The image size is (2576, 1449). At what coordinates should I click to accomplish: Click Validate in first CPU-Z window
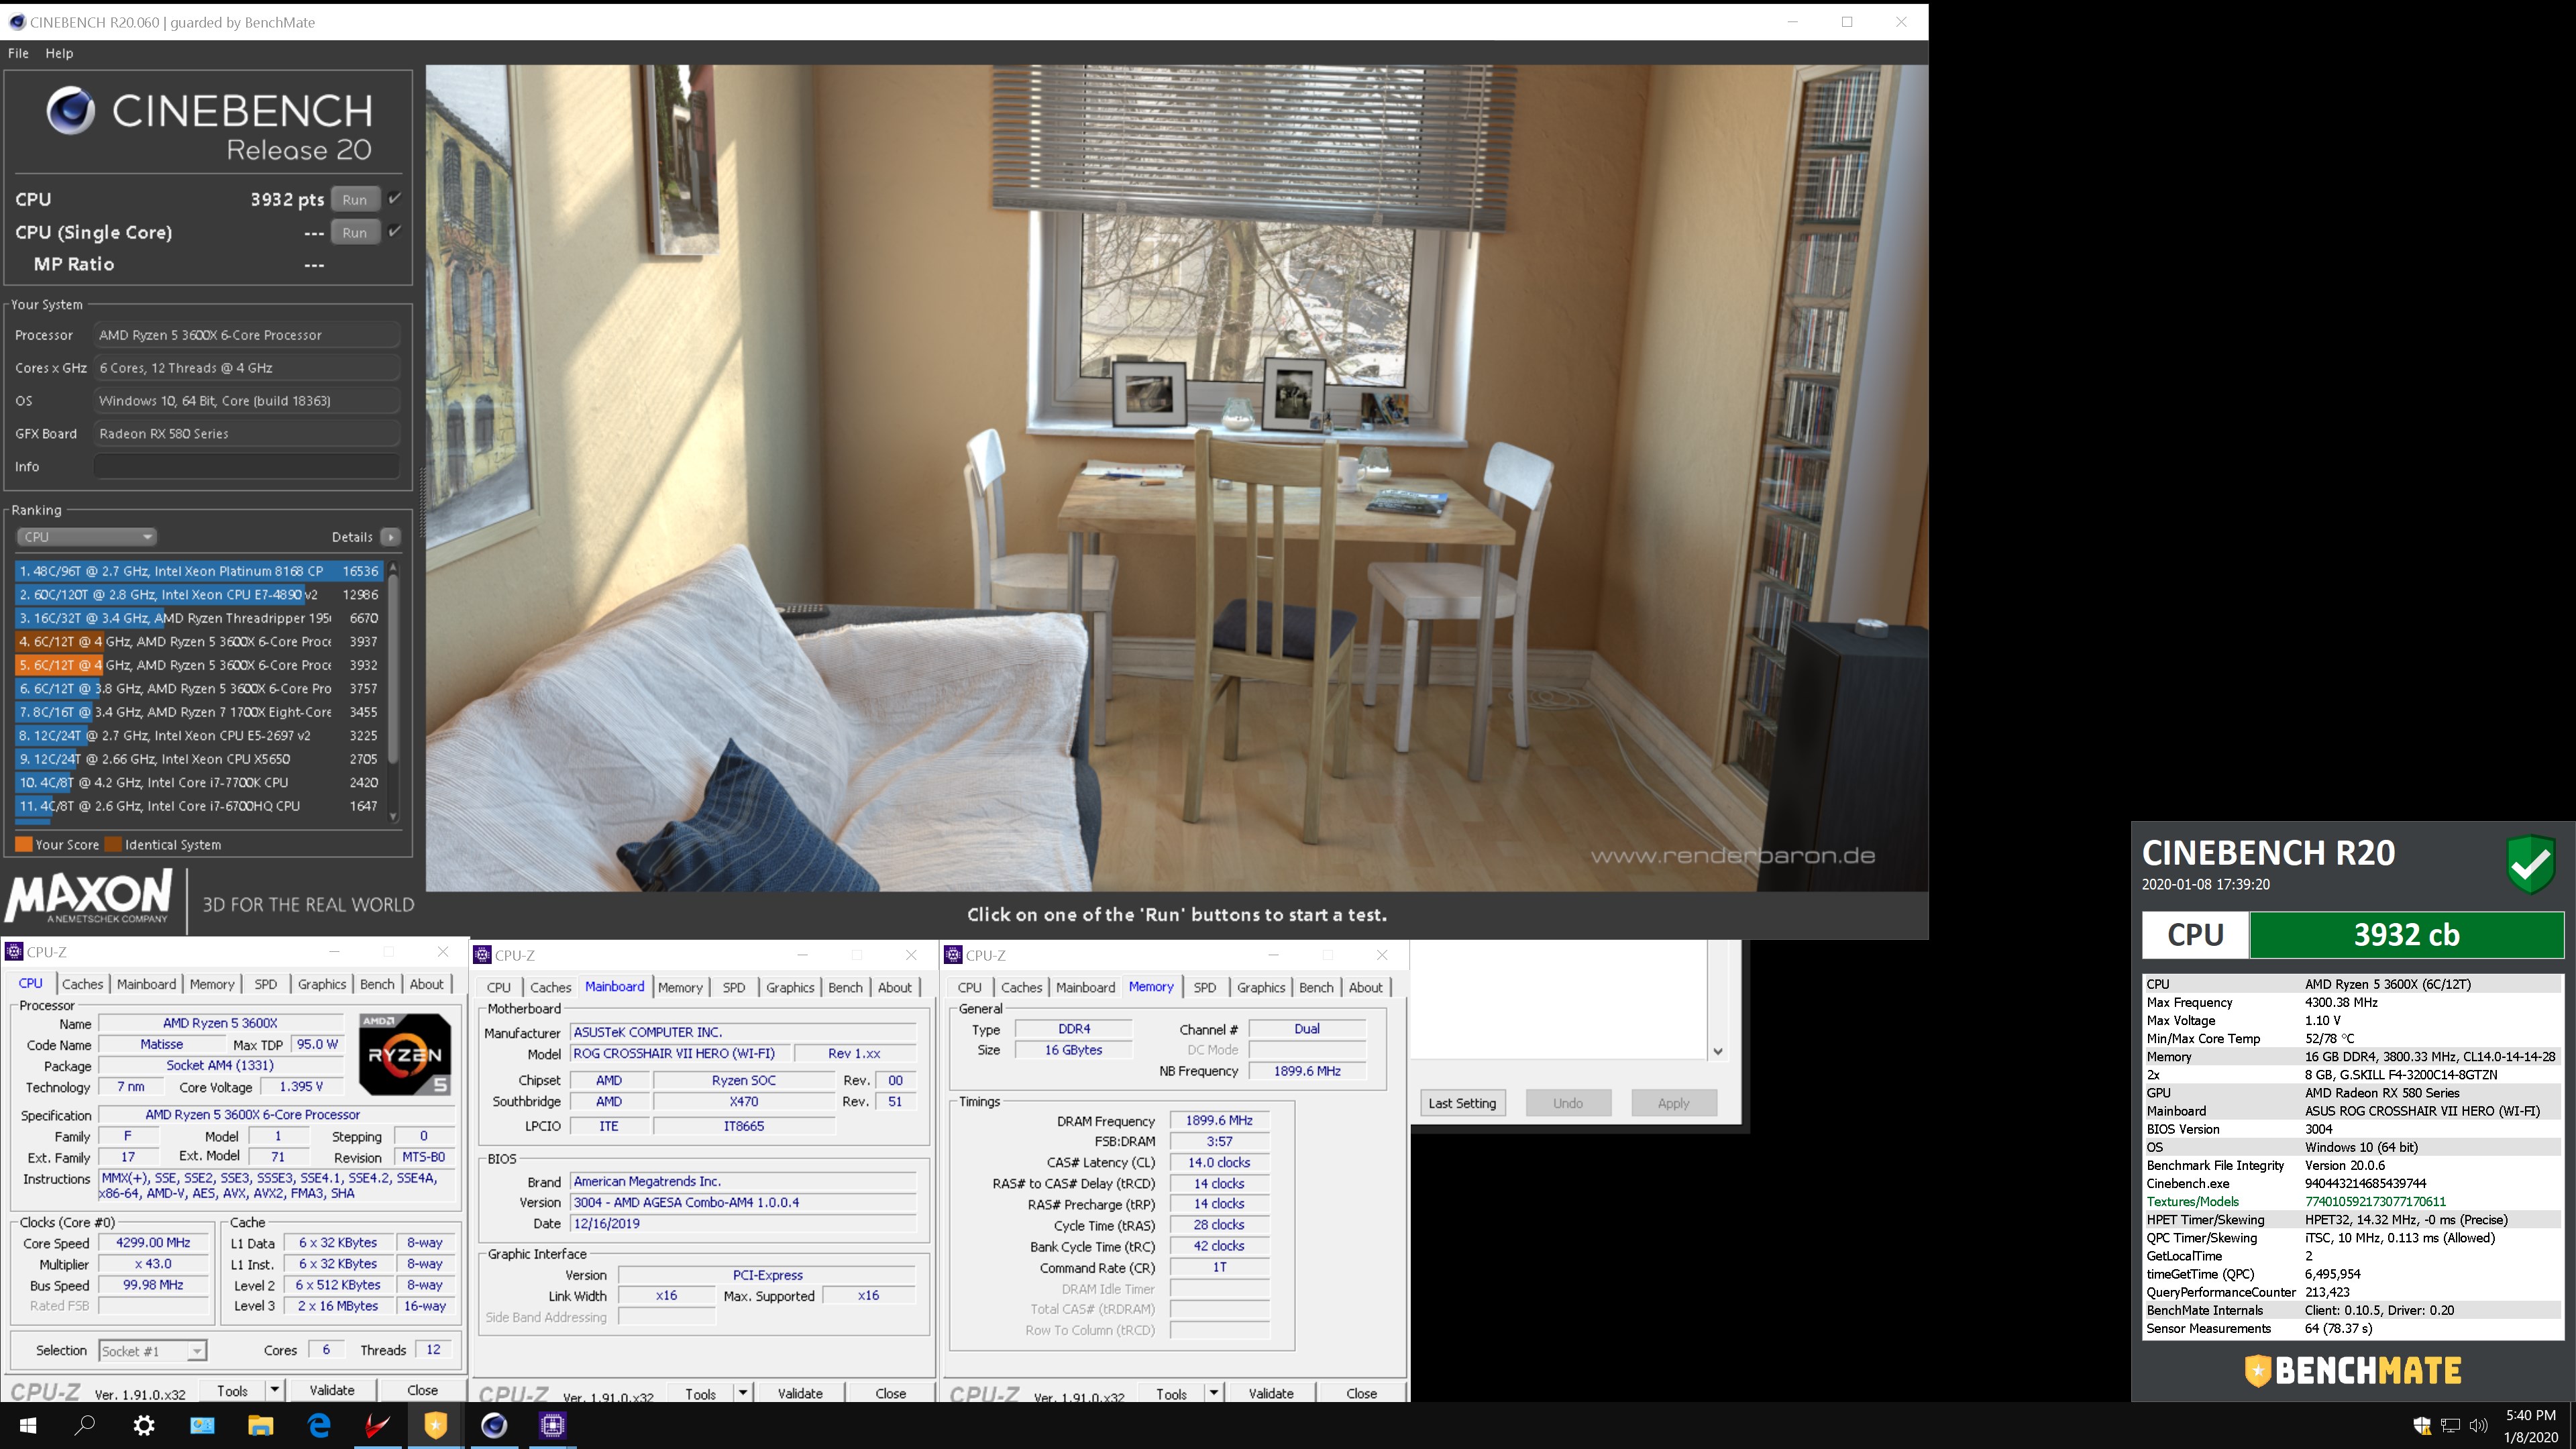point(332,1391)
